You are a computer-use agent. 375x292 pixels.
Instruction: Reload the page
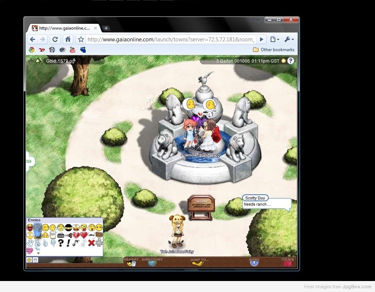tap(55, 39)
